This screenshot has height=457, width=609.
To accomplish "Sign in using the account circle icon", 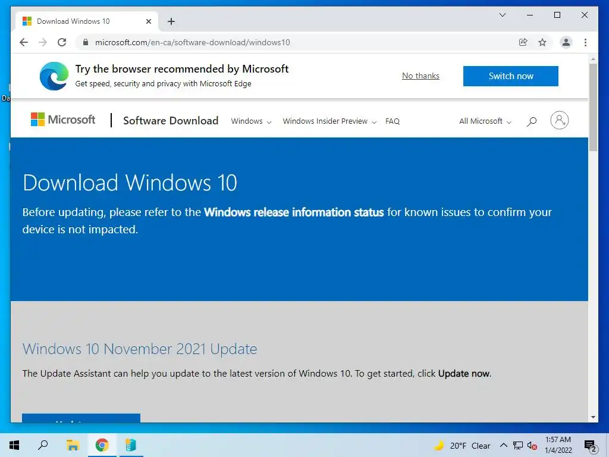I will pyautogui.click(x=559, y=120).
